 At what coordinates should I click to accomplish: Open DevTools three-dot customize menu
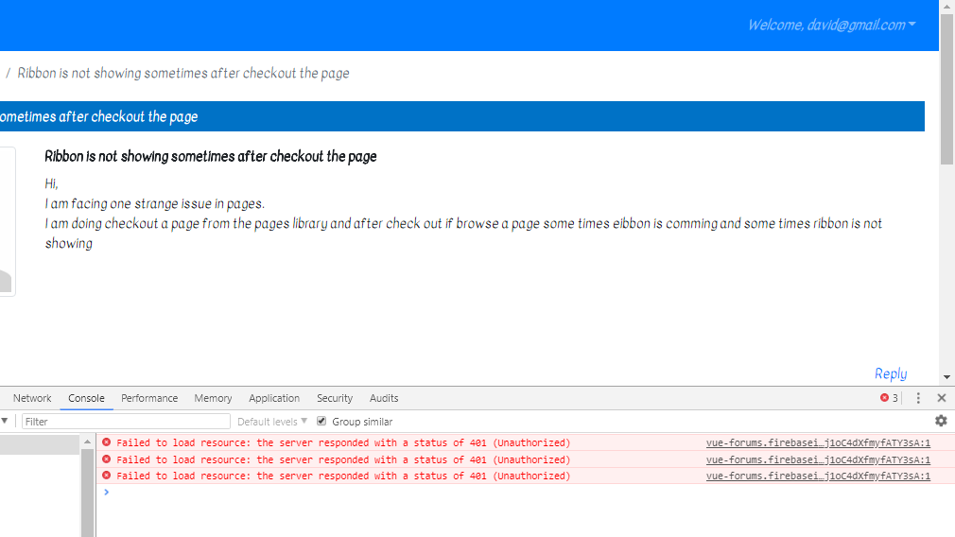pos(917,398)
